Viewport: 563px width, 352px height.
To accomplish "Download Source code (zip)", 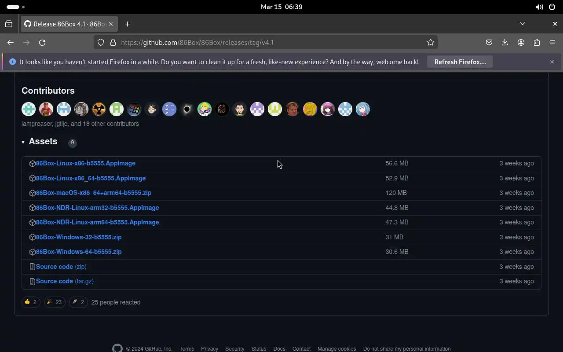I will coord(61,267).
